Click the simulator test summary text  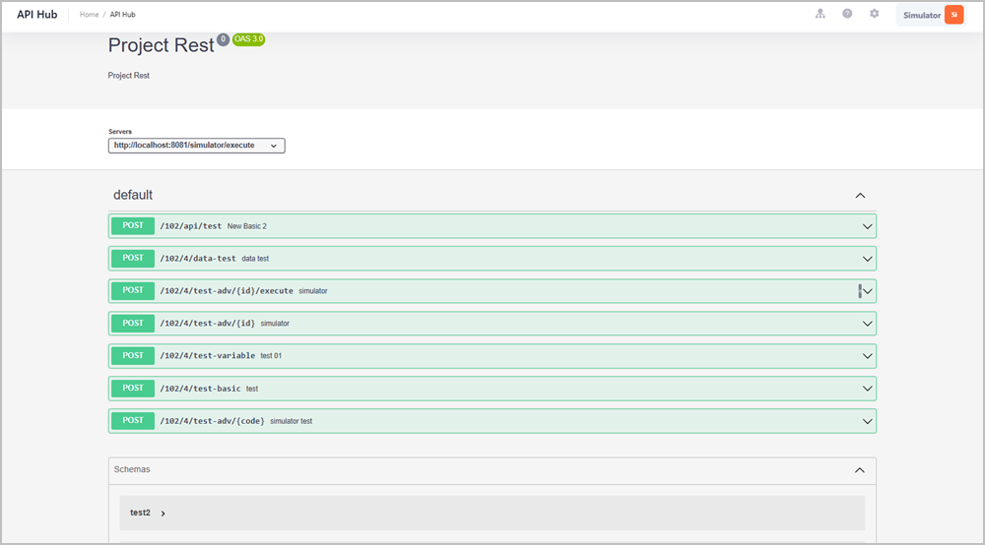pos(291,421)
